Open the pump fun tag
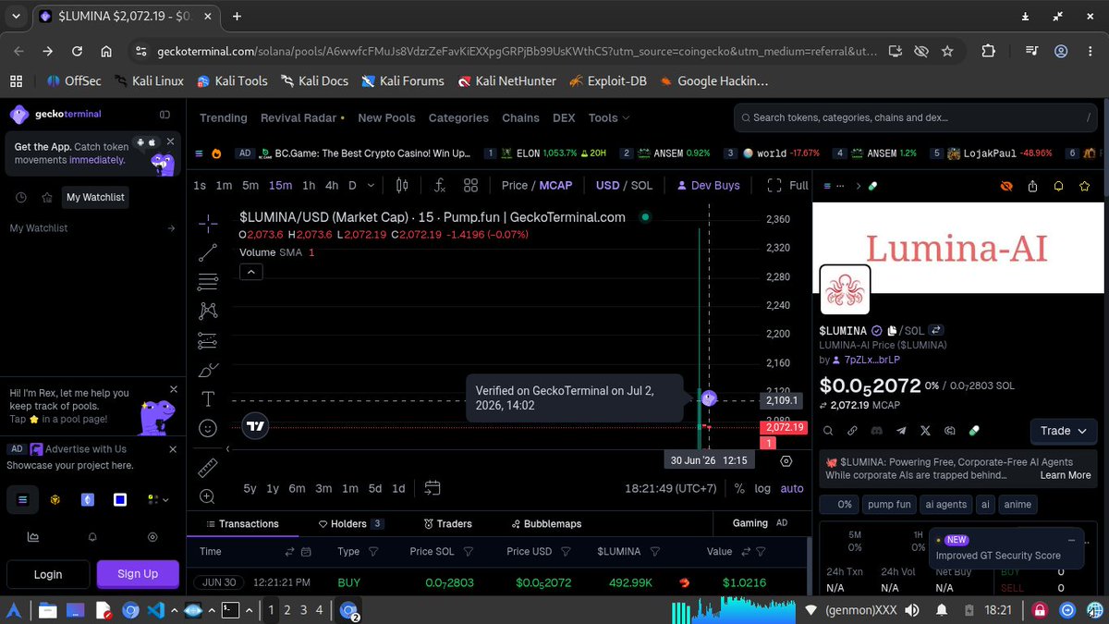Screen dimensions: 1109x624 [890, 505]
